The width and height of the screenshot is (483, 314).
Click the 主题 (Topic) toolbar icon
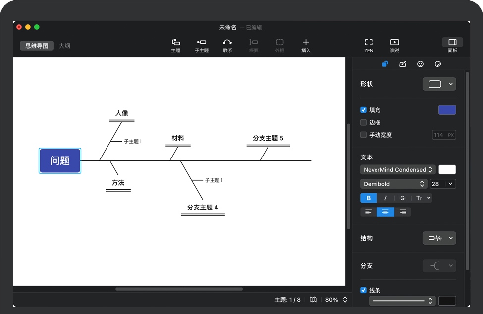175,45
